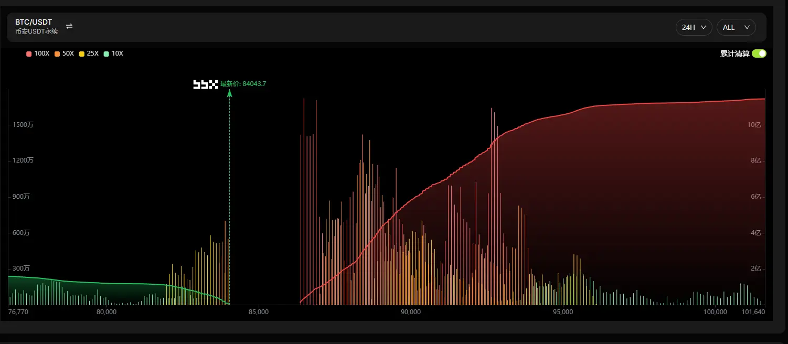This screenshot has height=344, width=788.
Task: Click the 101,640 x-axis label
Action: pyautogui.click(x=753, y=312)
